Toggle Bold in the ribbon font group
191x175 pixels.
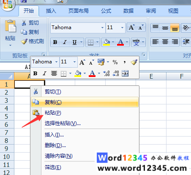[x=55, y=42]
